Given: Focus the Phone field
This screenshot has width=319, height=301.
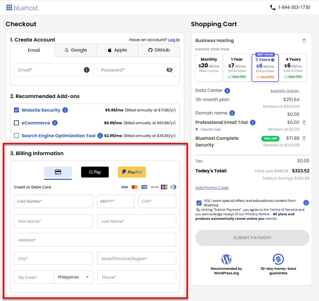Looking at the screenshot, I should [137, 277].
